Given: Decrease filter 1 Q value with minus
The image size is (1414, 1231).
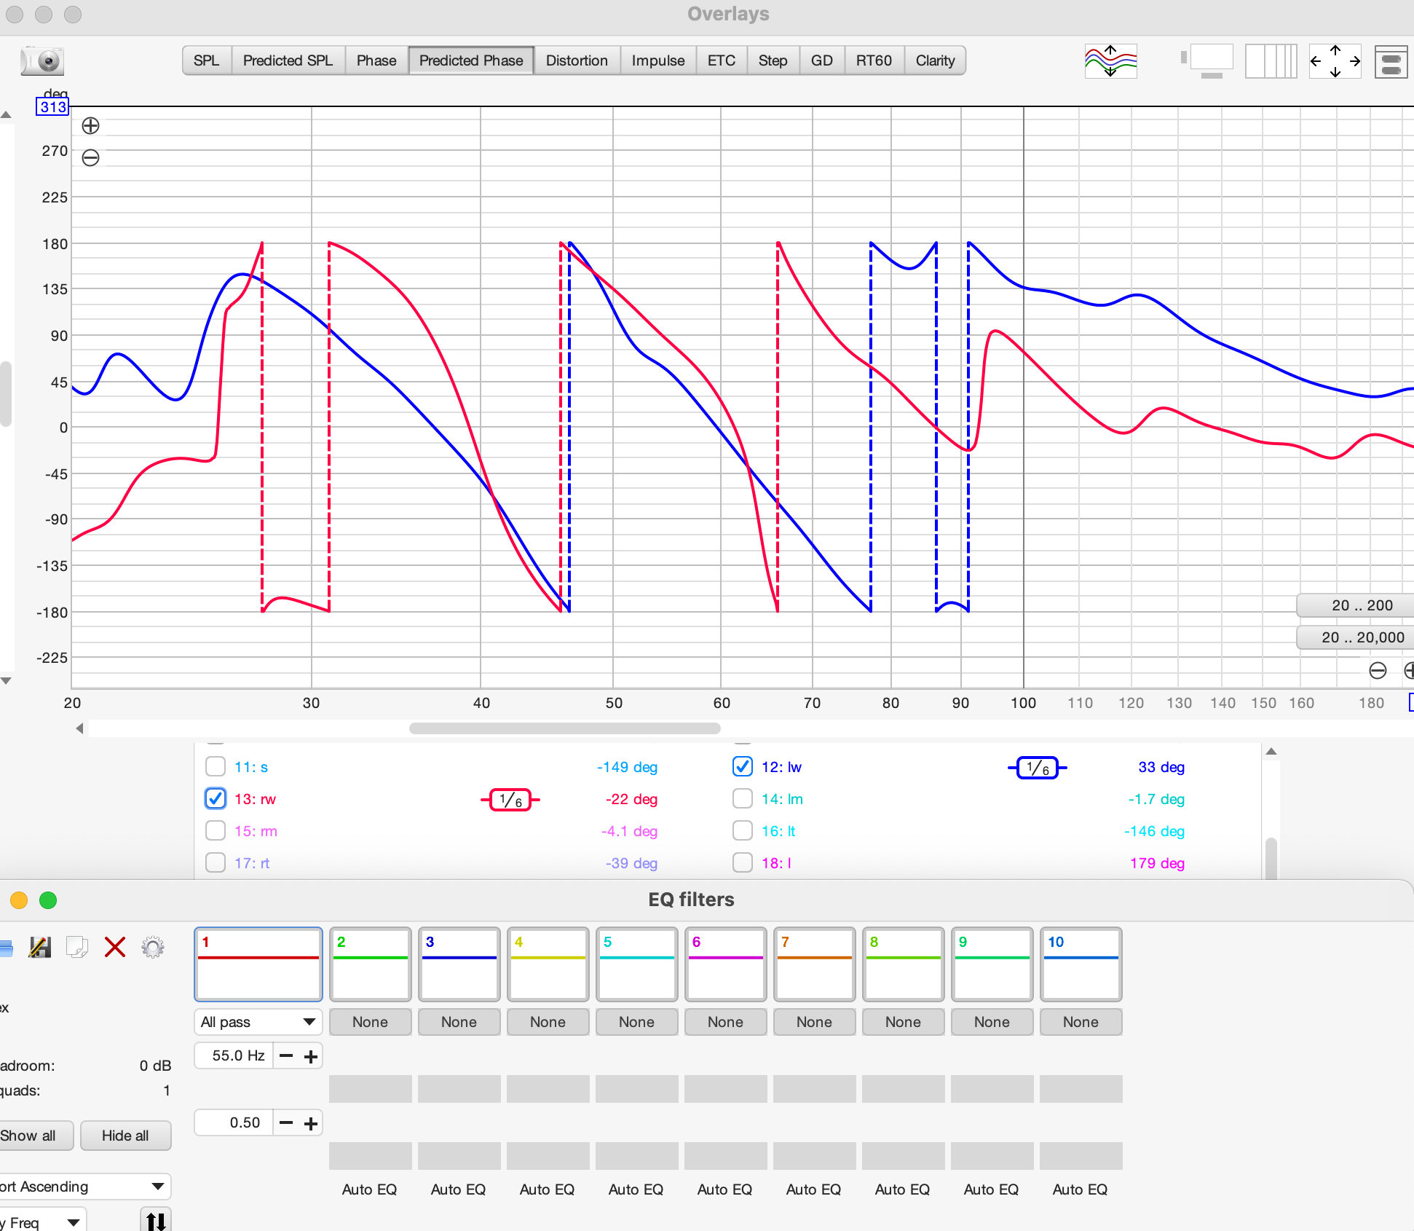Looking at the screenshot, I should point(286,1123).
